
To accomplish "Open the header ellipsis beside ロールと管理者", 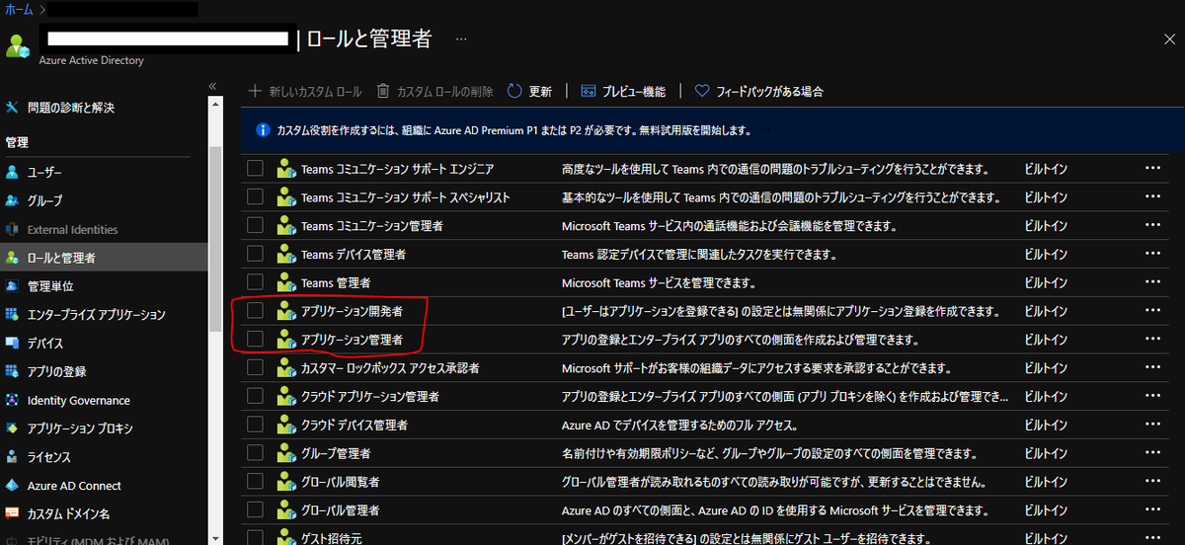I will tap(462, 39).
